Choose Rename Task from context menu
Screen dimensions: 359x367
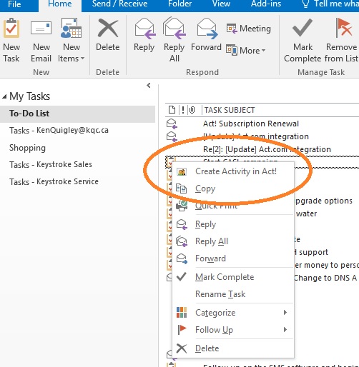(233, 294)
